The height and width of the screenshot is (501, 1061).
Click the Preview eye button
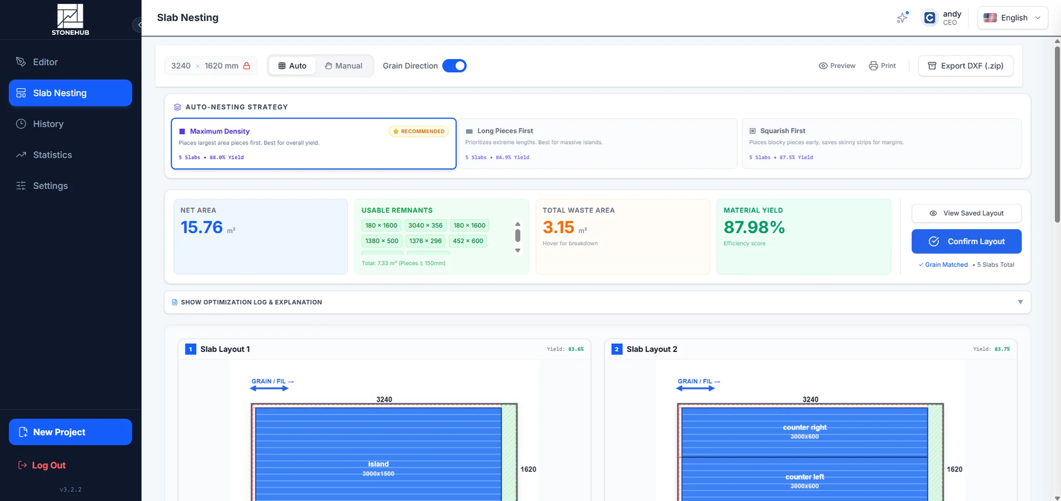coord(837,66)
